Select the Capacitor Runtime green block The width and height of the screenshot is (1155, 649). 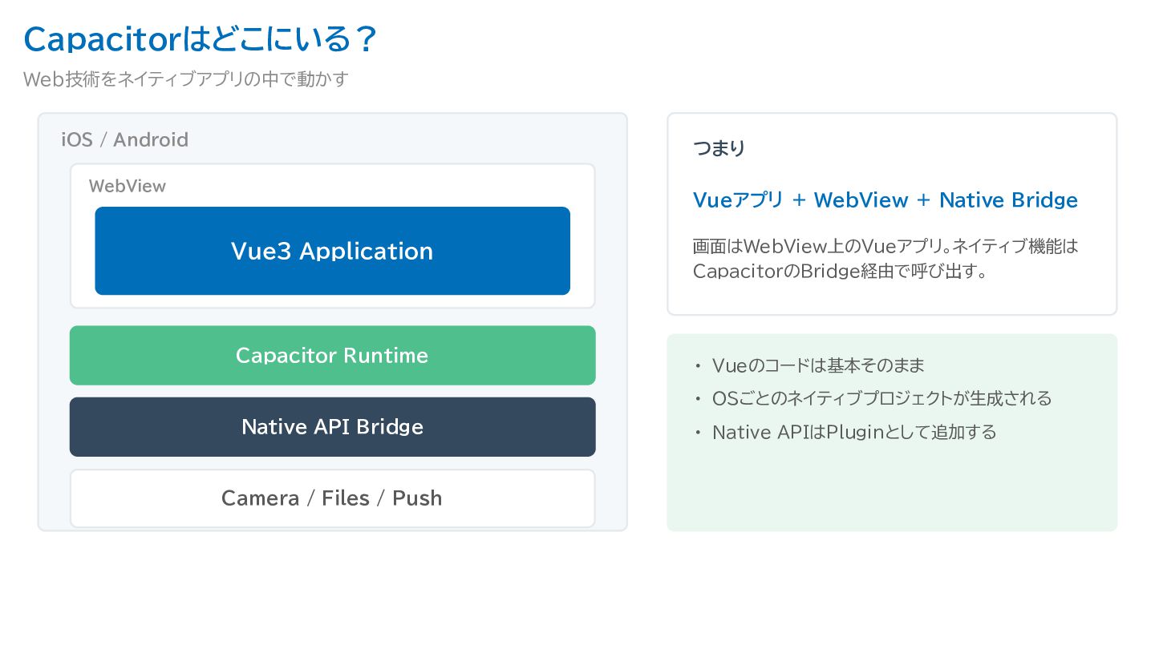[332, 355]
